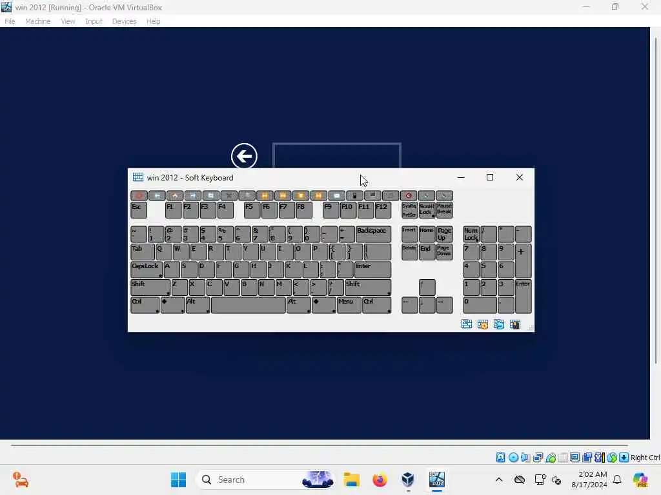Viewport: 661px width, 495px height.
Task: Click the red power multimedia key above SysRq
Action: 409,196
